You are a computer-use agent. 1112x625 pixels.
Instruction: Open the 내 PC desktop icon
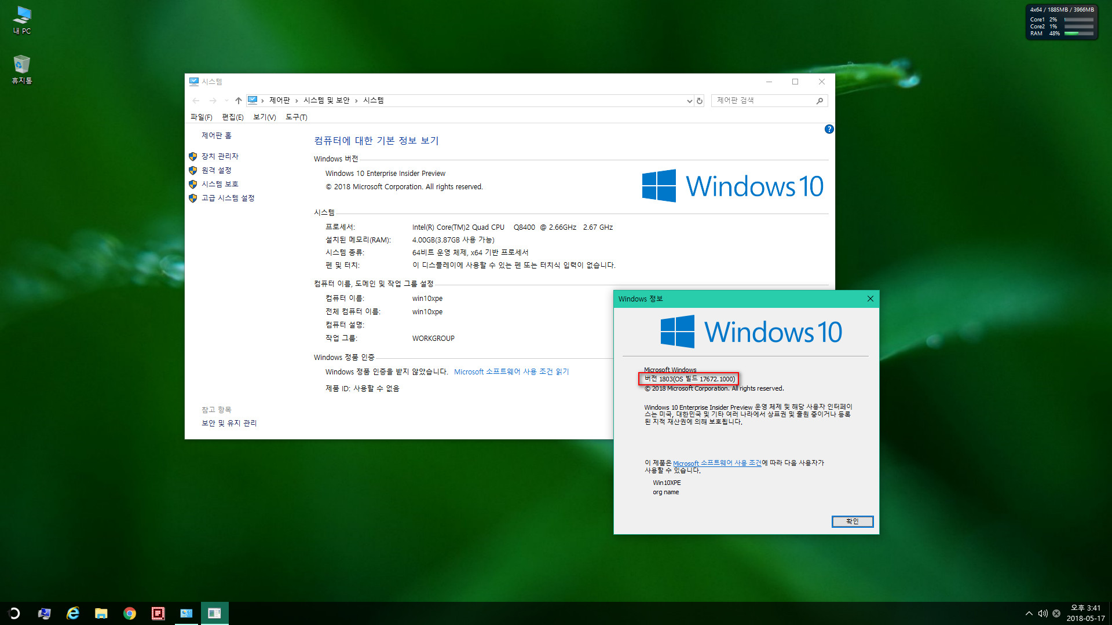tap(22, 20)
